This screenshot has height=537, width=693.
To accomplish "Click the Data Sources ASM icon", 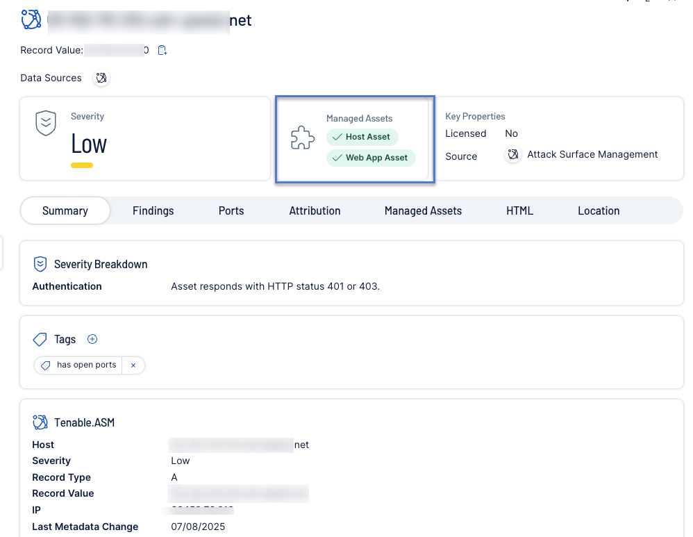I will [x=101, y=78].
